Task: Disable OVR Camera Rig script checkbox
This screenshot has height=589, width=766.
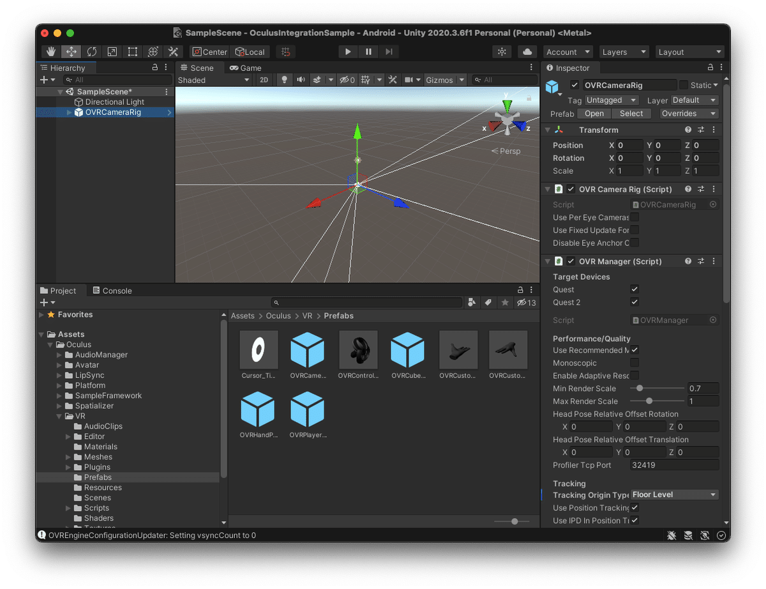Action: (571, 189)
